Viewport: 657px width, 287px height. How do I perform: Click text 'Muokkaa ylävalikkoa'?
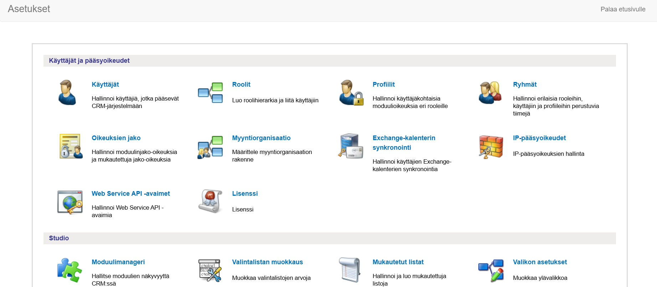coord(540,278)
